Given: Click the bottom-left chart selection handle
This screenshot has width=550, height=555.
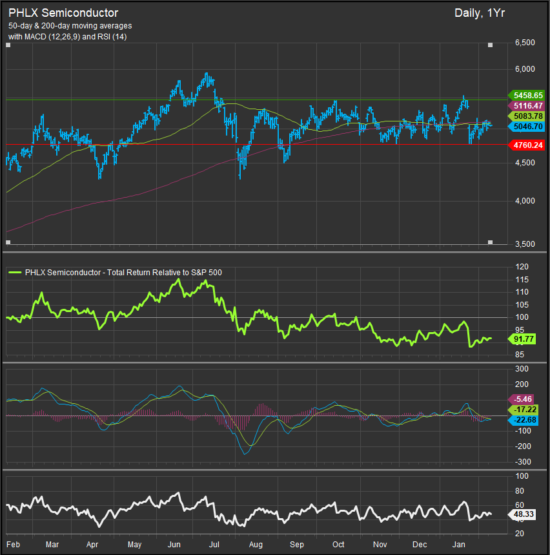Looking at the screenshot, I should click(8, 242).
